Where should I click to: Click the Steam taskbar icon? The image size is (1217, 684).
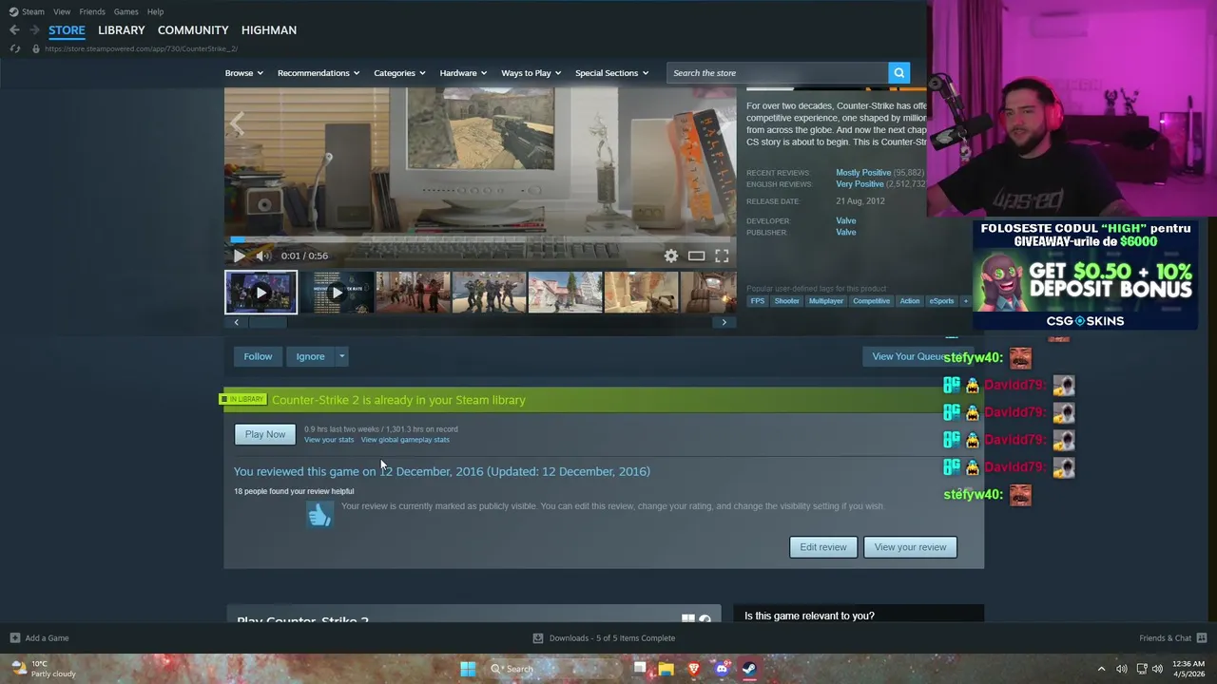point(749,669)
